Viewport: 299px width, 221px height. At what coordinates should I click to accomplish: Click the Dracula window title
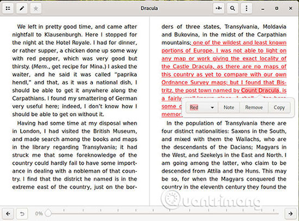[x=149, y=8]
